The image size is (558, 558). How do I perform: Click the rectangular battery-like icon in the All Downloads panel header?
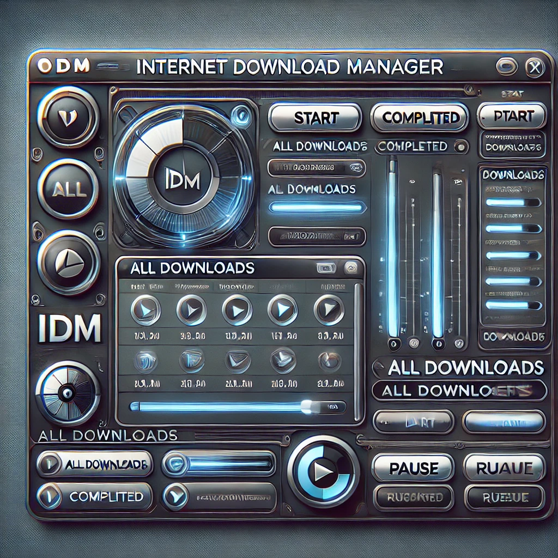coord(326,268)
